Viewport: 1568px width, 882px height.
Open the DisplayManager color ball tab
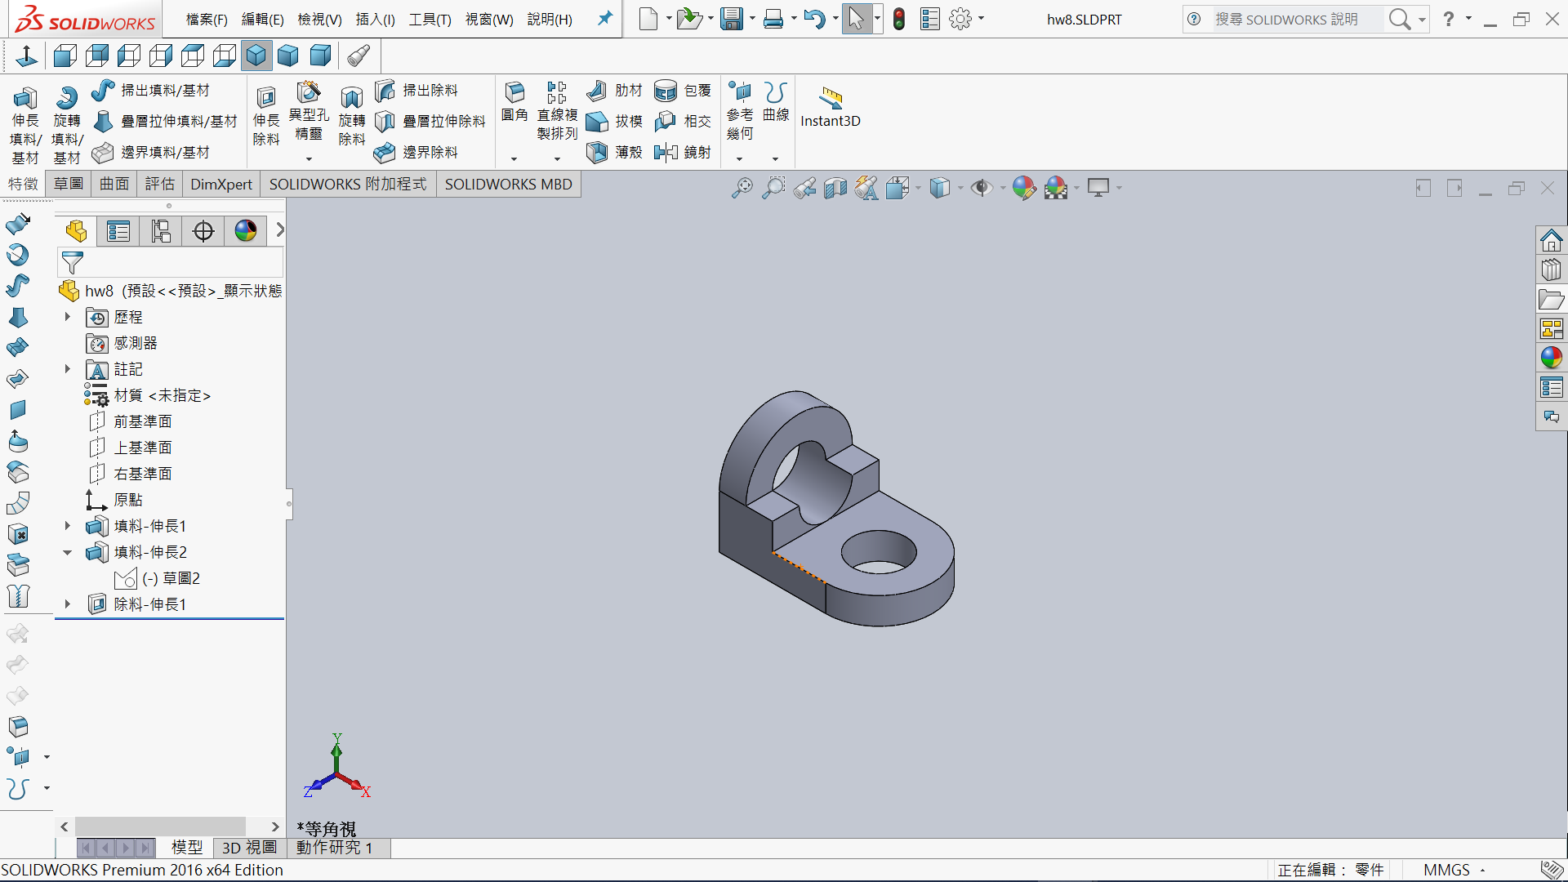pyautogui.click(x=245, y=232)
